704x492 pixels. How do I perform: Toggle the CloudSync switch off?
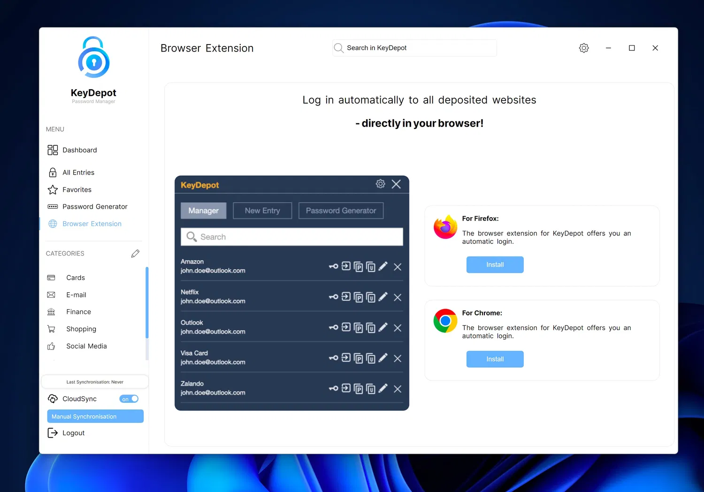coord(129,399)
